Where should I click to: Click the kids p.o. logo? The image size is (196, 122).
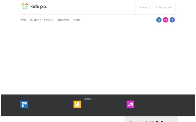point(34,6)
